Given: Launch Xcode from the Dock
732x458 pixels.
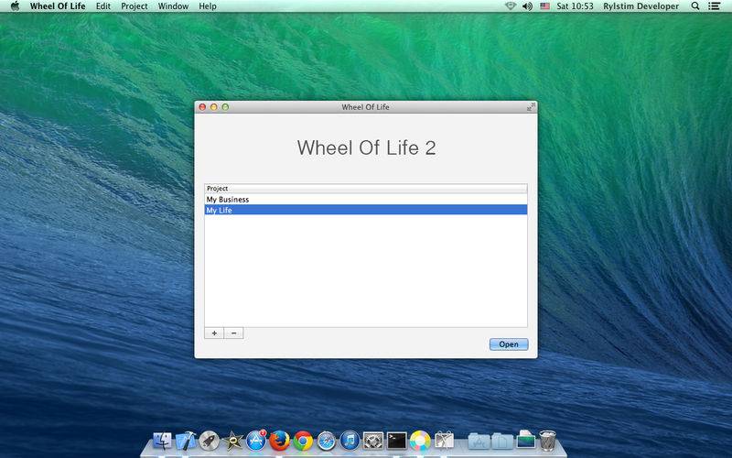Looking at the screenshot, I should coord(186,441).
